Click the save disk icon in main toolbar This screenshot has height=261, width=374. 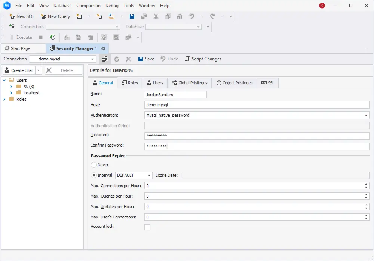pyautogui.click(x=132, y=16)
